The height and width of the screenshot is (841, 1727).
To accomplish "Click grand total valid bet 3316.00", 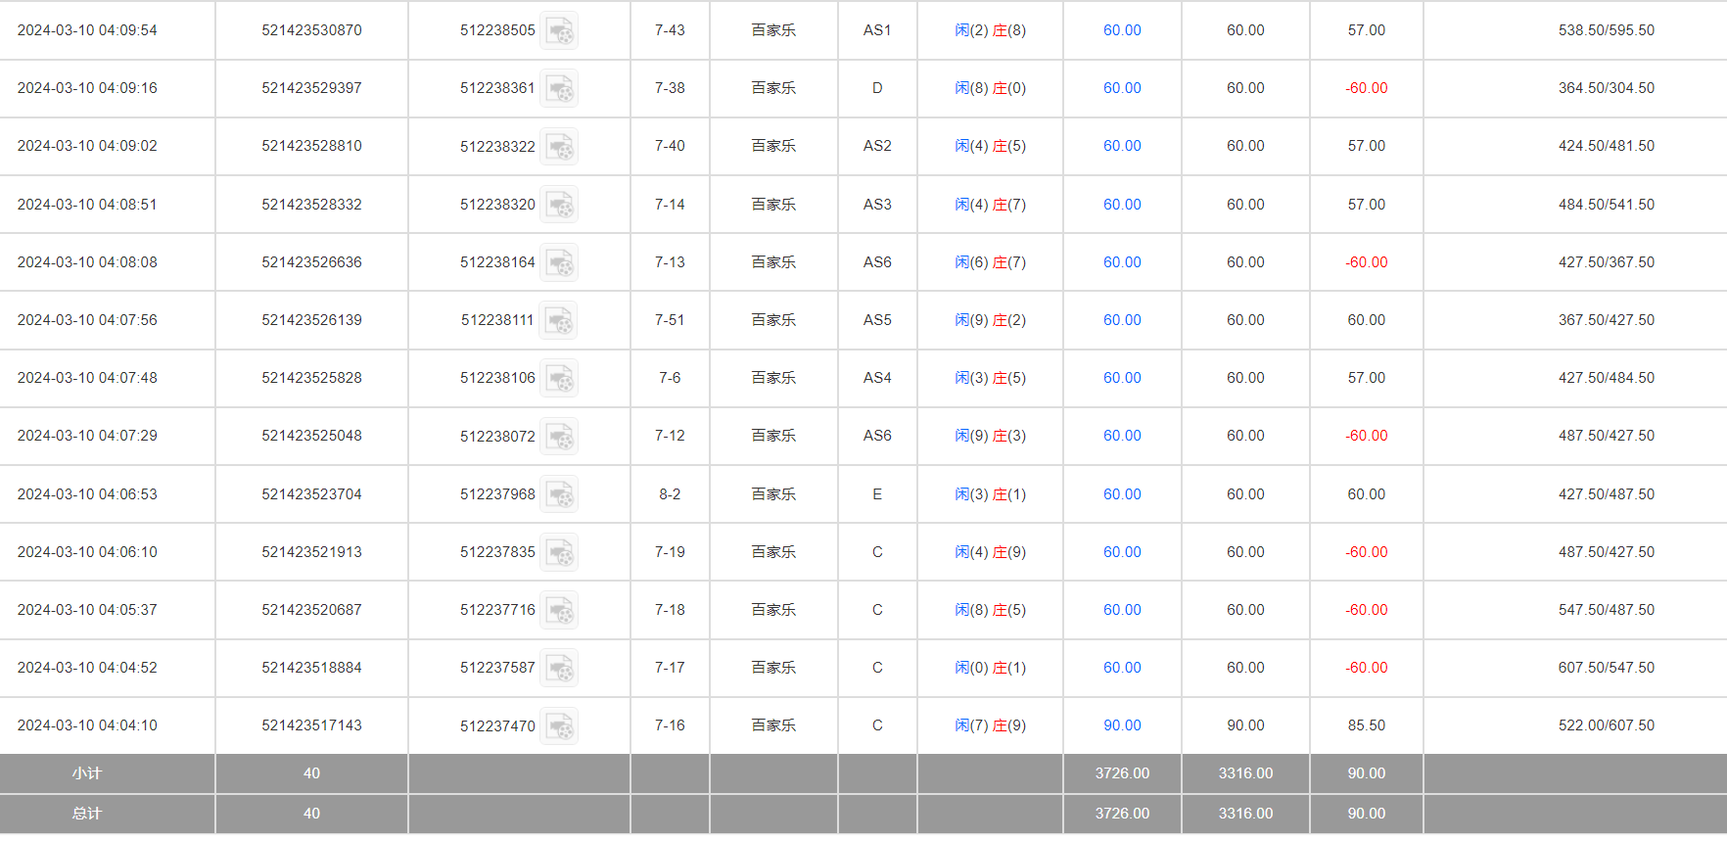I will click(1245, 814).
